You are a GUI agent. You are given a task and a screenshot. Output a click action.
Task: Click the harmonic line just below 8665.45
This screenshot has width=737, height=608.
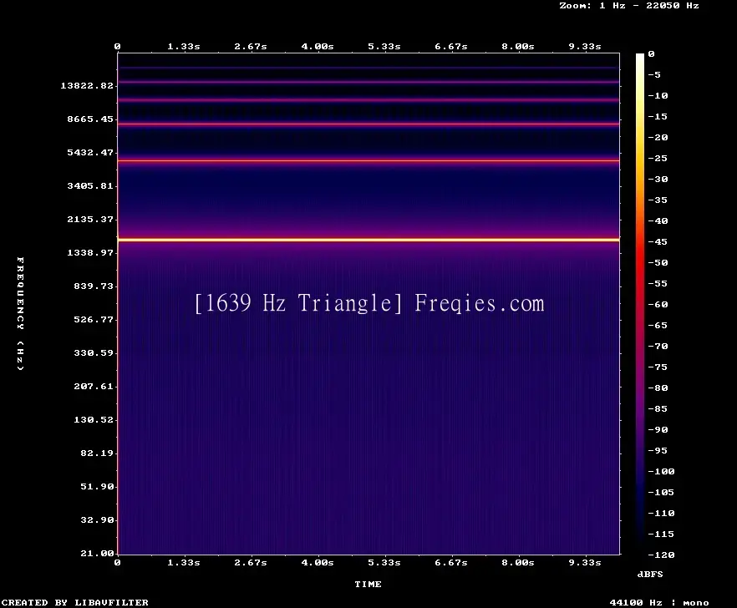coord(368,124)
